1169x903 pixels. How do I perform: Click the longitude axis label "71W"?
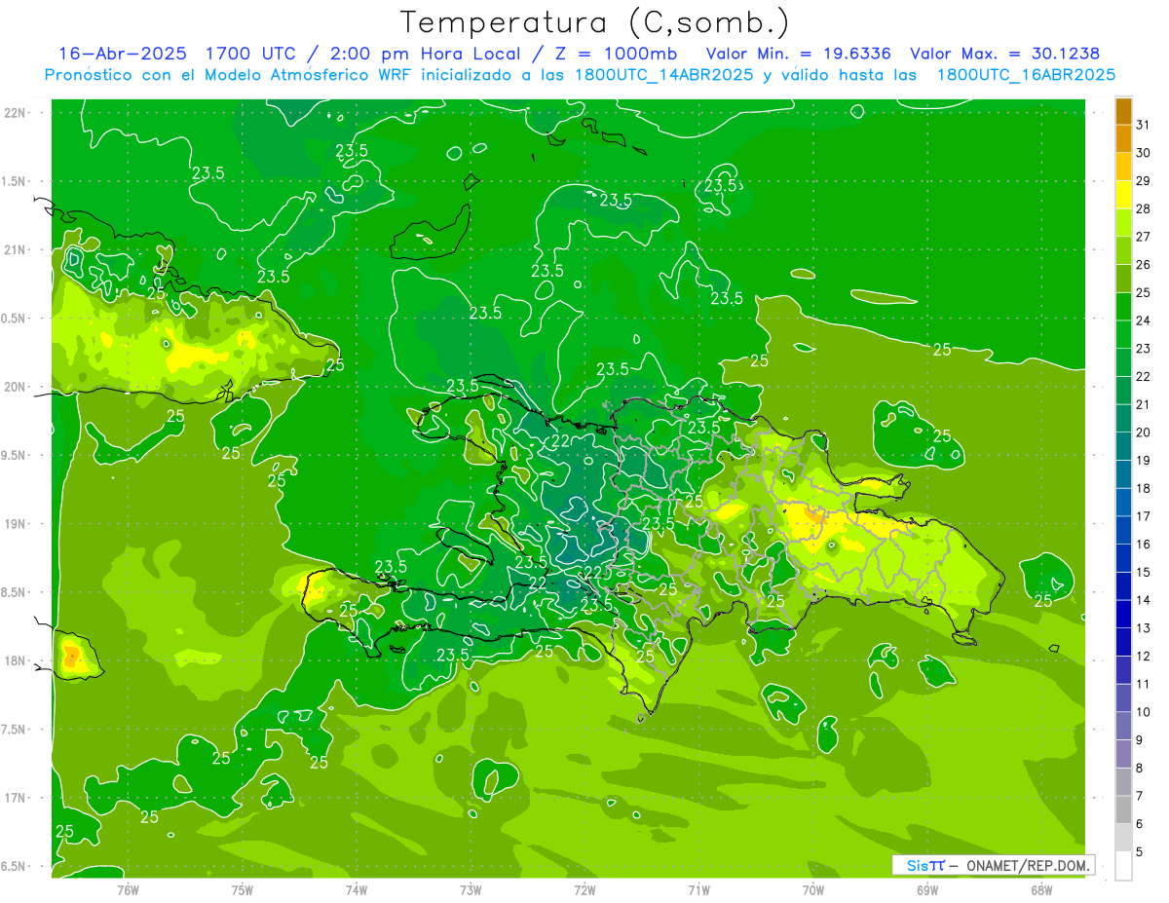pos(698,889)
